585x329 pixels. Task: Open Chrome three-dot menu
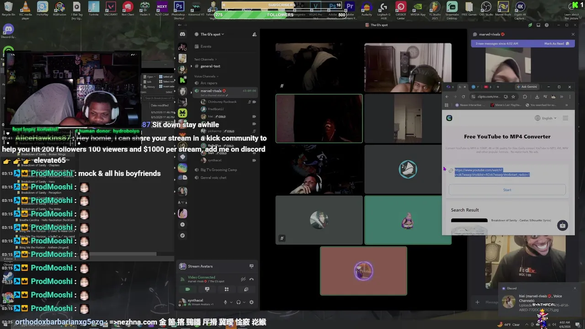[569, 97]
